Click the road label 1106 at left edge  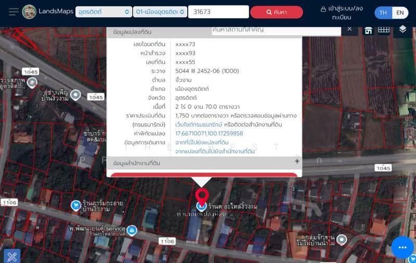click(x=9, y=203)
